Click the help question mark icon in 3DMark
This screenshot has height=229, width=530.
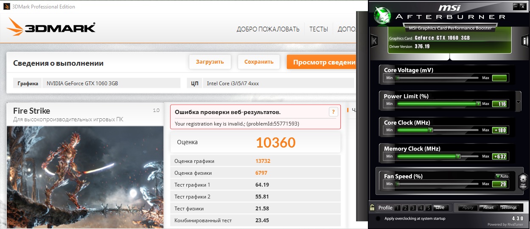[333, 112]
